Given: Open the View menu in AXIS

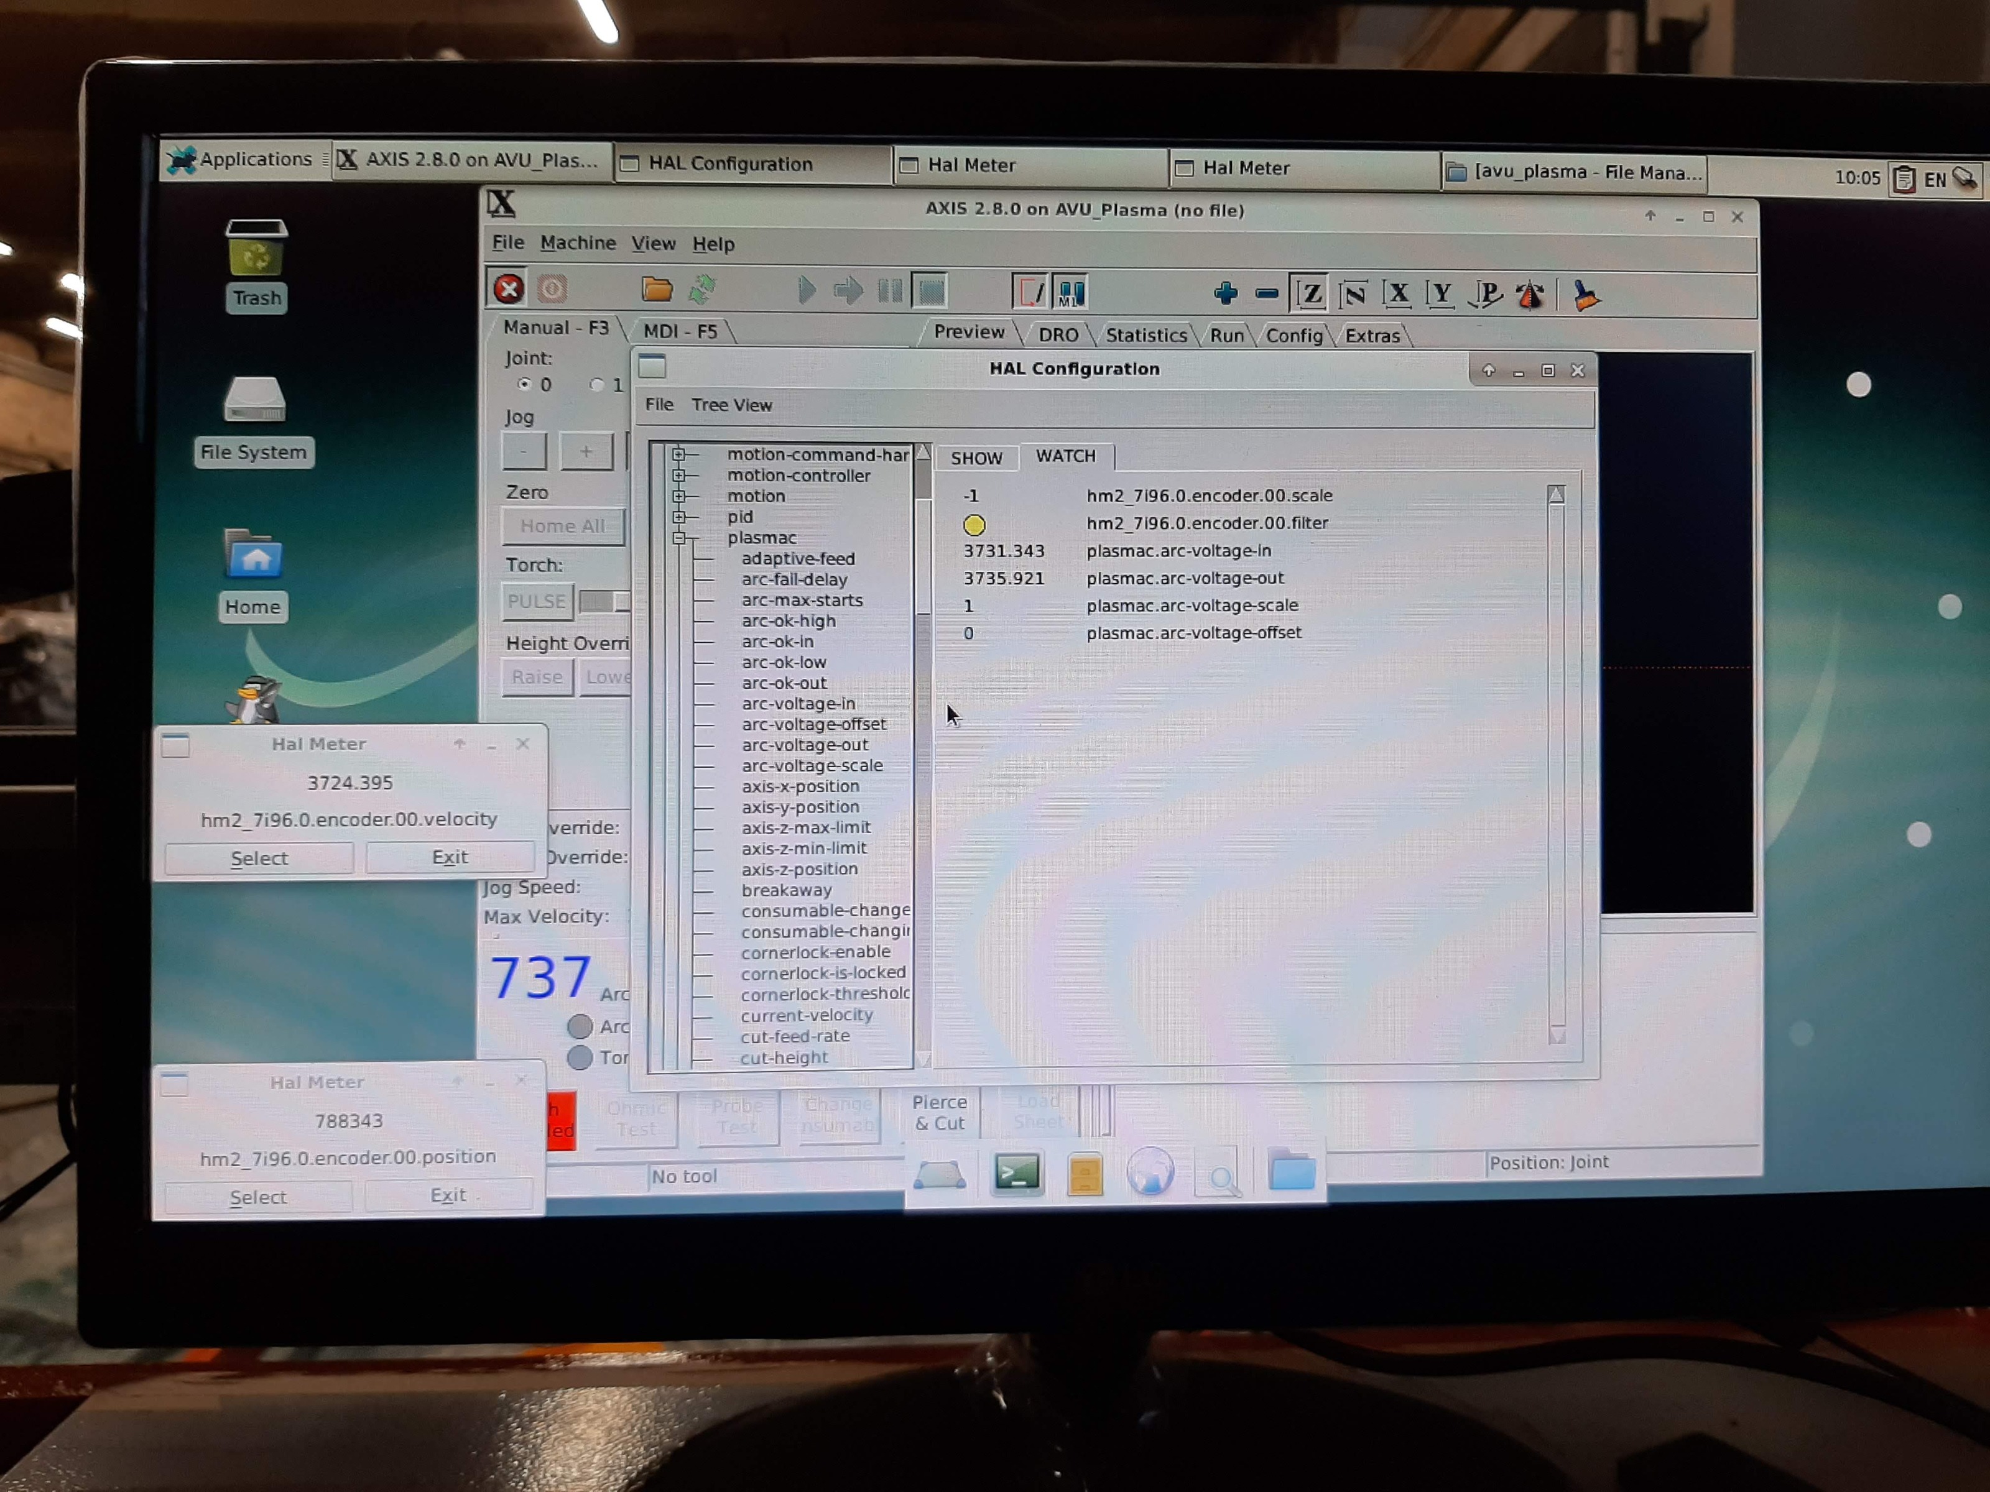Looking at the screenshot, I should 653,244.
